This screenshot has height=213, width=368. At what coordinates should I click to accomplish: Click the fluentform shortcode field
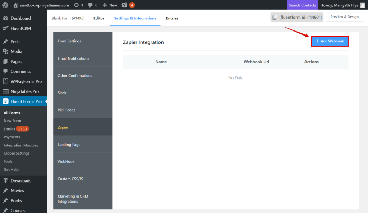[297, 16]
